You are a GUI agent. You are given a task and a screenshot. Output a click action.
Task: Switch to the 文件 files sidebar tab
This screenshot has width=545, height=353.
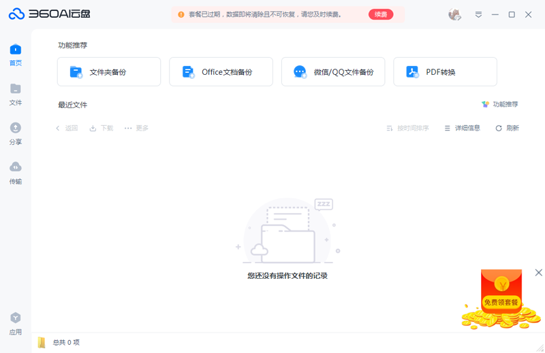coord(15,93)
